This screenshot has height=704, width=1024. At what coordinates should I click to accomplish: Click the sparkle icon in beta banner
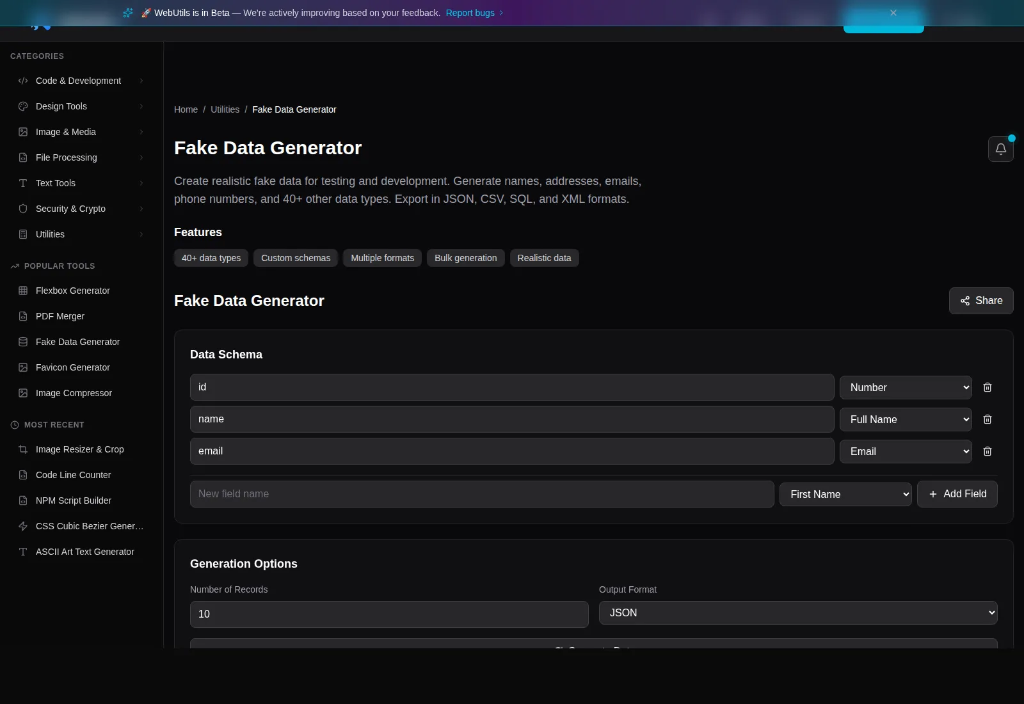[x=128, y=13]
